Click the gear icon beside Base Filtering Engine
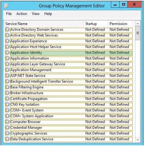Image resolution: width=144 pixels, height=146 pixels. tap(7, 87)
